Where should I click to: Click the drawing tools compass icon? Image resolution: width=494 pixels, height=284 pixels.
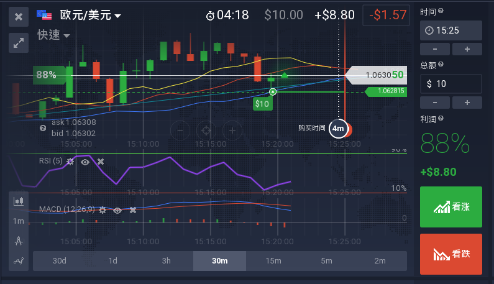[x=19, y=240]
